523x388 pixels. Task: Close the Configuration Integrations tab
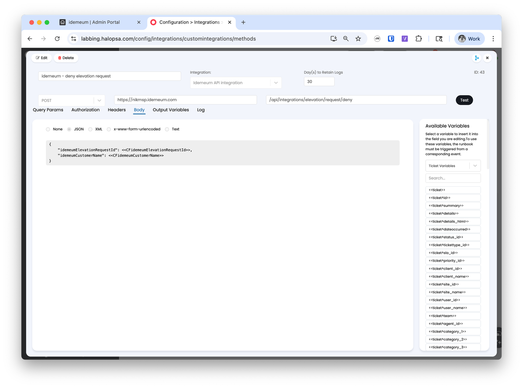(229, 22)
